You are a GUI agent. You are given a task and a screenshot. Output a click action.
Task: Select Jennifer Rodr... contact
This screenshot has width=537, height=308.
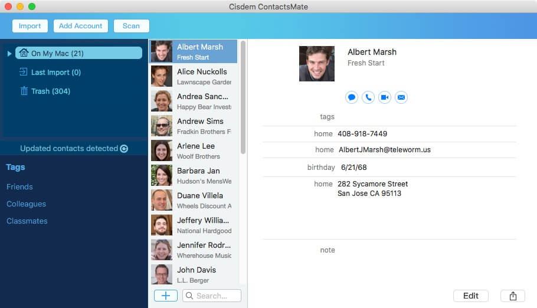194,250
